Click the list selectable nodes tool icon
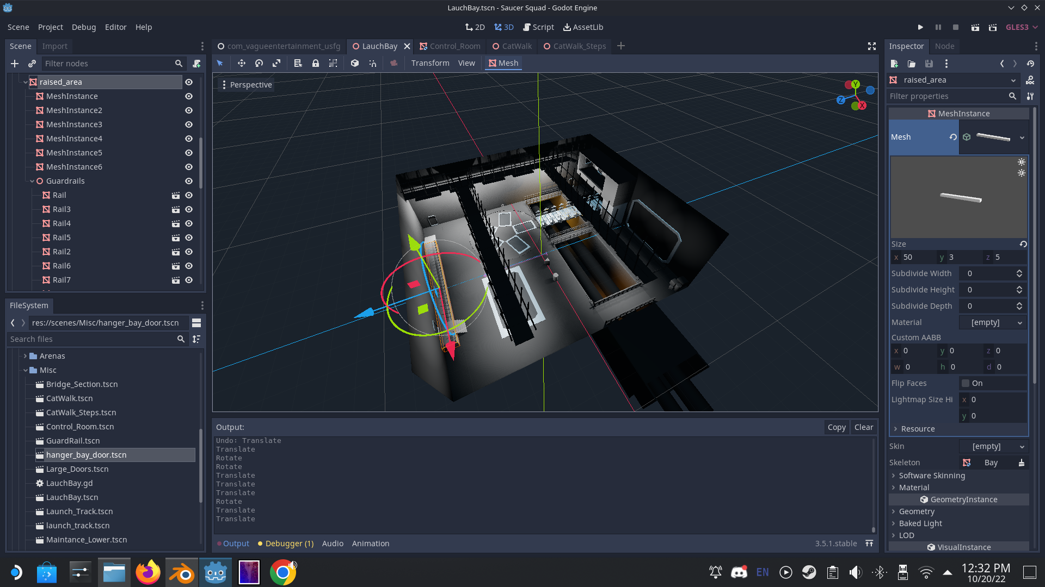Image resolution: width=1045 pixels, height=587 pixels. pyautogui.click(x=298, y=63)
